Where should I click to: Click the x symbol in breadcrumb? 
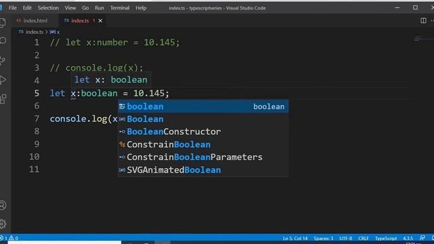pyautogui.click(x=55, y=32)
